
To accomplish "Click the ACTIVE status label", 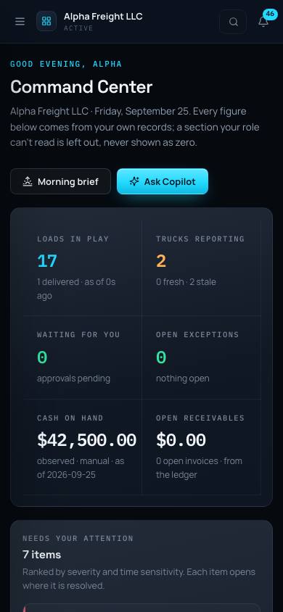I will pos(78,28).
